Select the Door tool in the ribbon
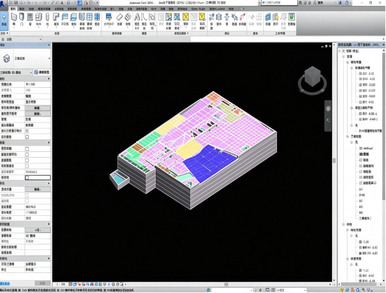 pos(22,19)
